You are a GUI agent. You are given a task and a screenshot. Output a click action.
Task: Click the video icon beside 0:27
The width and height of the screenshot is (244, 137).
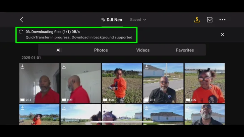click(x=188, y=100)
